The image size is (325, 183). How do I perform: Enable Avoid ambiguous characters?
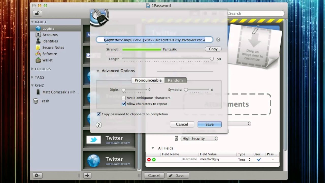(x=124, y=98)
